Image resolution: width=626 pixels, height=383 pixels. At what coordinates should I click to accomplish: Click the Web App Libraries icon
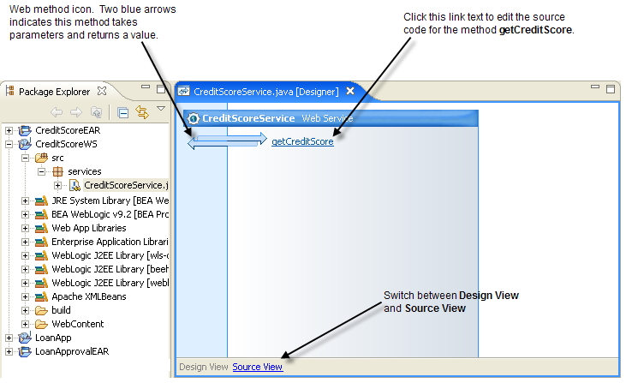coord(41,228)
